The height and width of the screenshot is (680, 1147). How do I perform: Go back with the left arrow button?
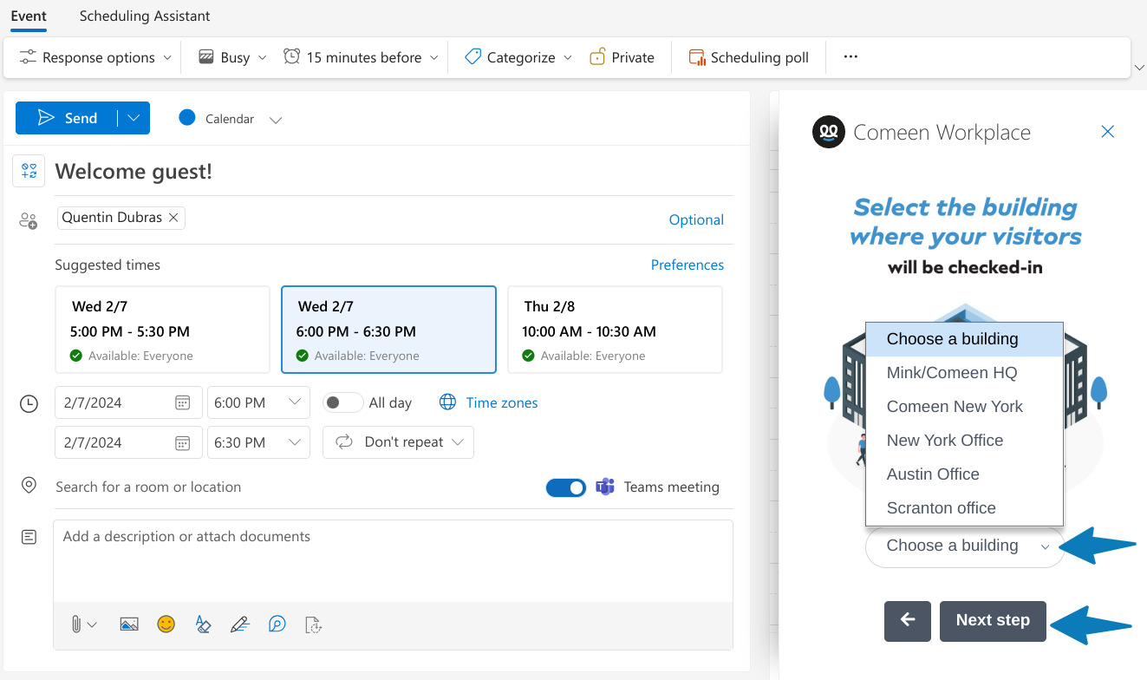pos(908,621)
